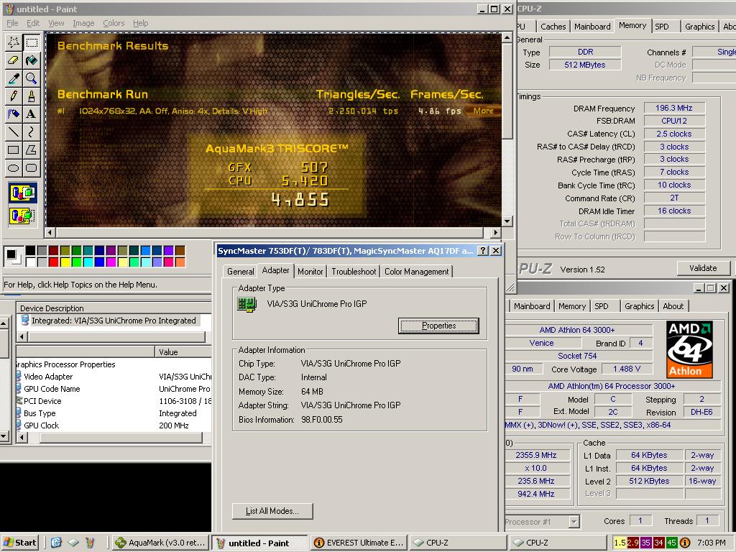Click the adapter Properties button
Screen dimensions: 736x552
pyautogui.click(x=438, y=326)
